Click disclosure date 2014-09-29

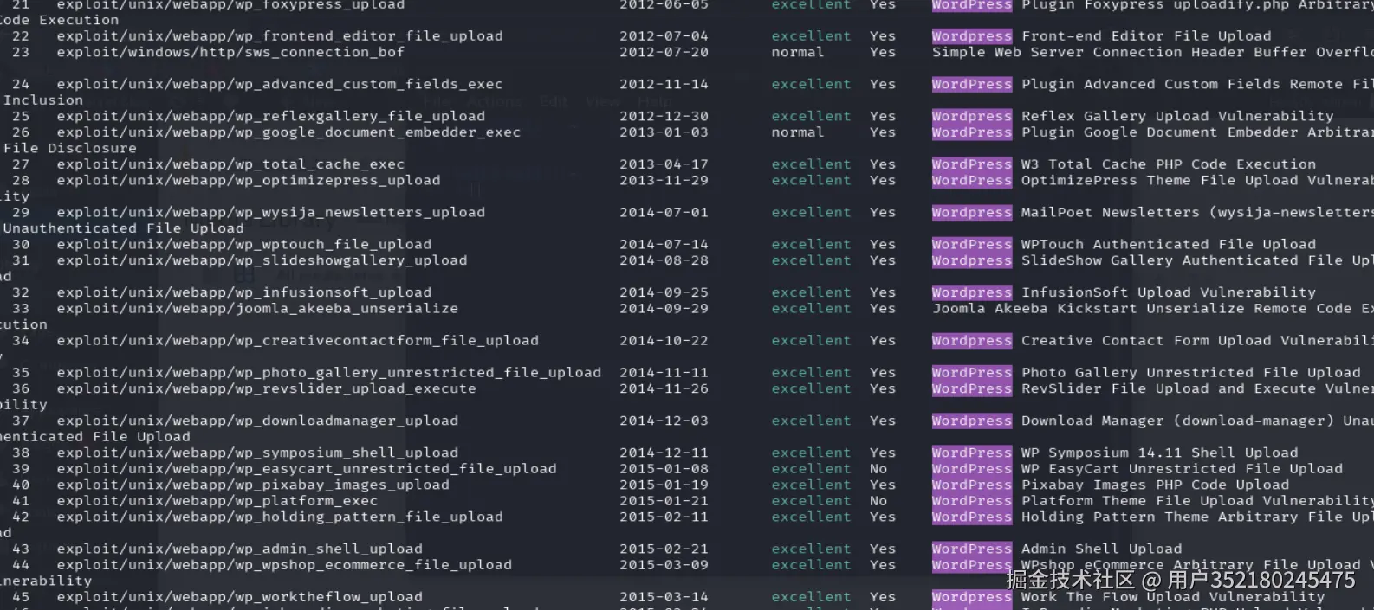click(x=664, y=308)
